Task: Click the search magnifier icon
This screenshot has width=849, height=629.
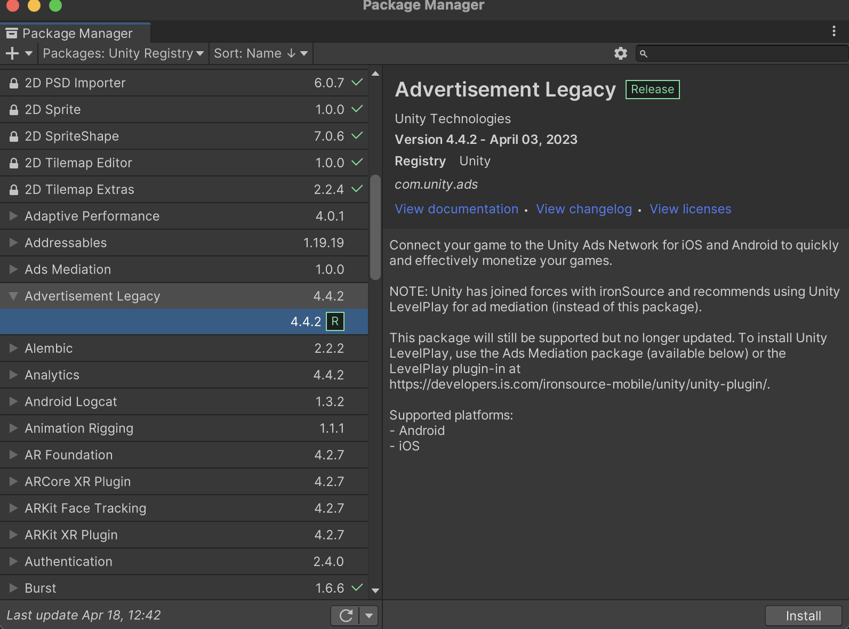Action: pos(644,54)
